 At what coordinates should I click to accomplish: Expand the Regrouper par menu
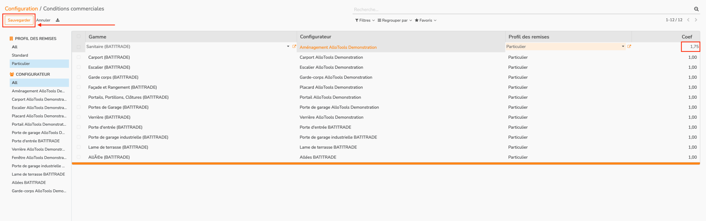tap(394, 20)
